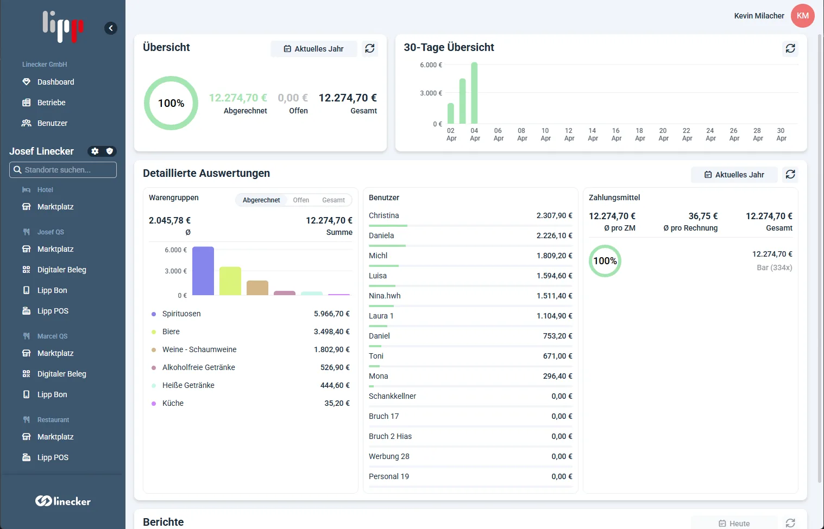The height and width of the screenshot is (529, 824).
Task: Click the KM user avatar
Action: 803,16
